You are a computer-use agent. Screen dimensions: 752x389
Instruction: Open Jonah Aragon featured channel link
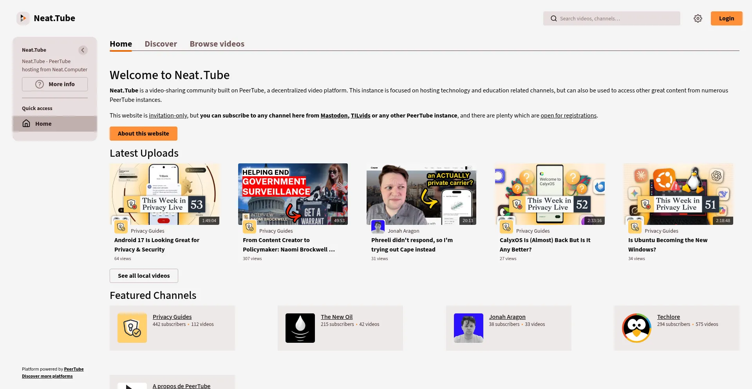pyautogui.click(x=507, y=317)
